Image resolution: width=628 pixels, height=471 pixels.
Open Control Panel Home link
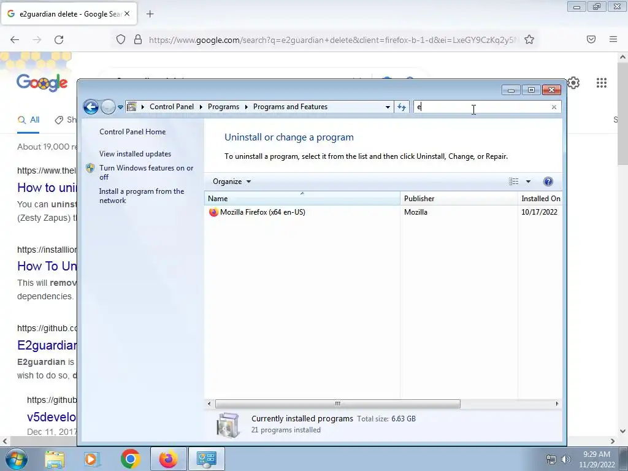(x=132, y=132)
